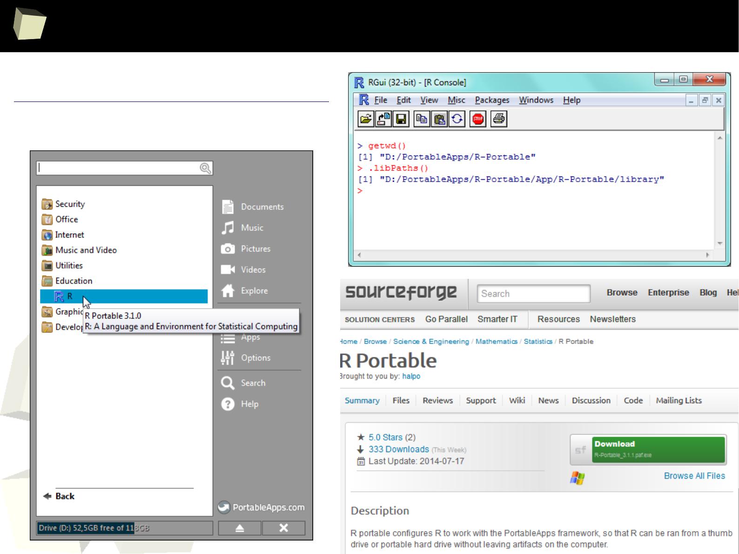
Task: Switch to Code tab on SourceForge
Action: [633, 400]
